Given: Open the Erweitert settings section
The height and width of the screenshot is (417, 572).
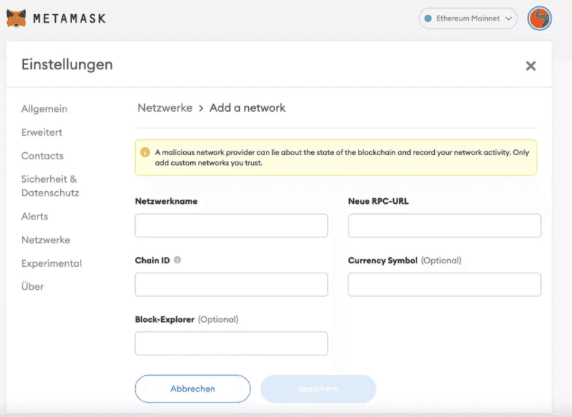Looking at the screenshot, I should pos(42,132).
